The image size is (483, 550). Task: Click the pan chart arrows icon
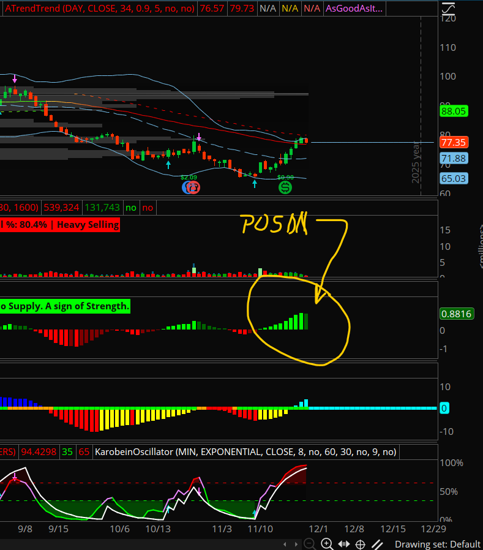coord(343,544)
